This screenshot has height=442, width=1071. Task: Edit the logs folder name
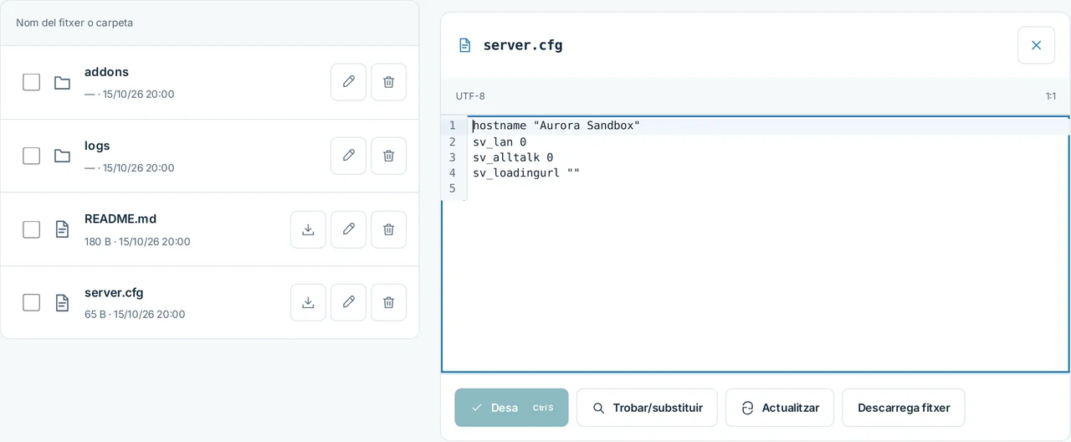coord(348,156)
